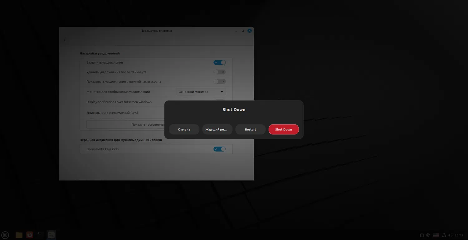
Task: Click the volume speaker tray icon
Action: pos(450,235)
